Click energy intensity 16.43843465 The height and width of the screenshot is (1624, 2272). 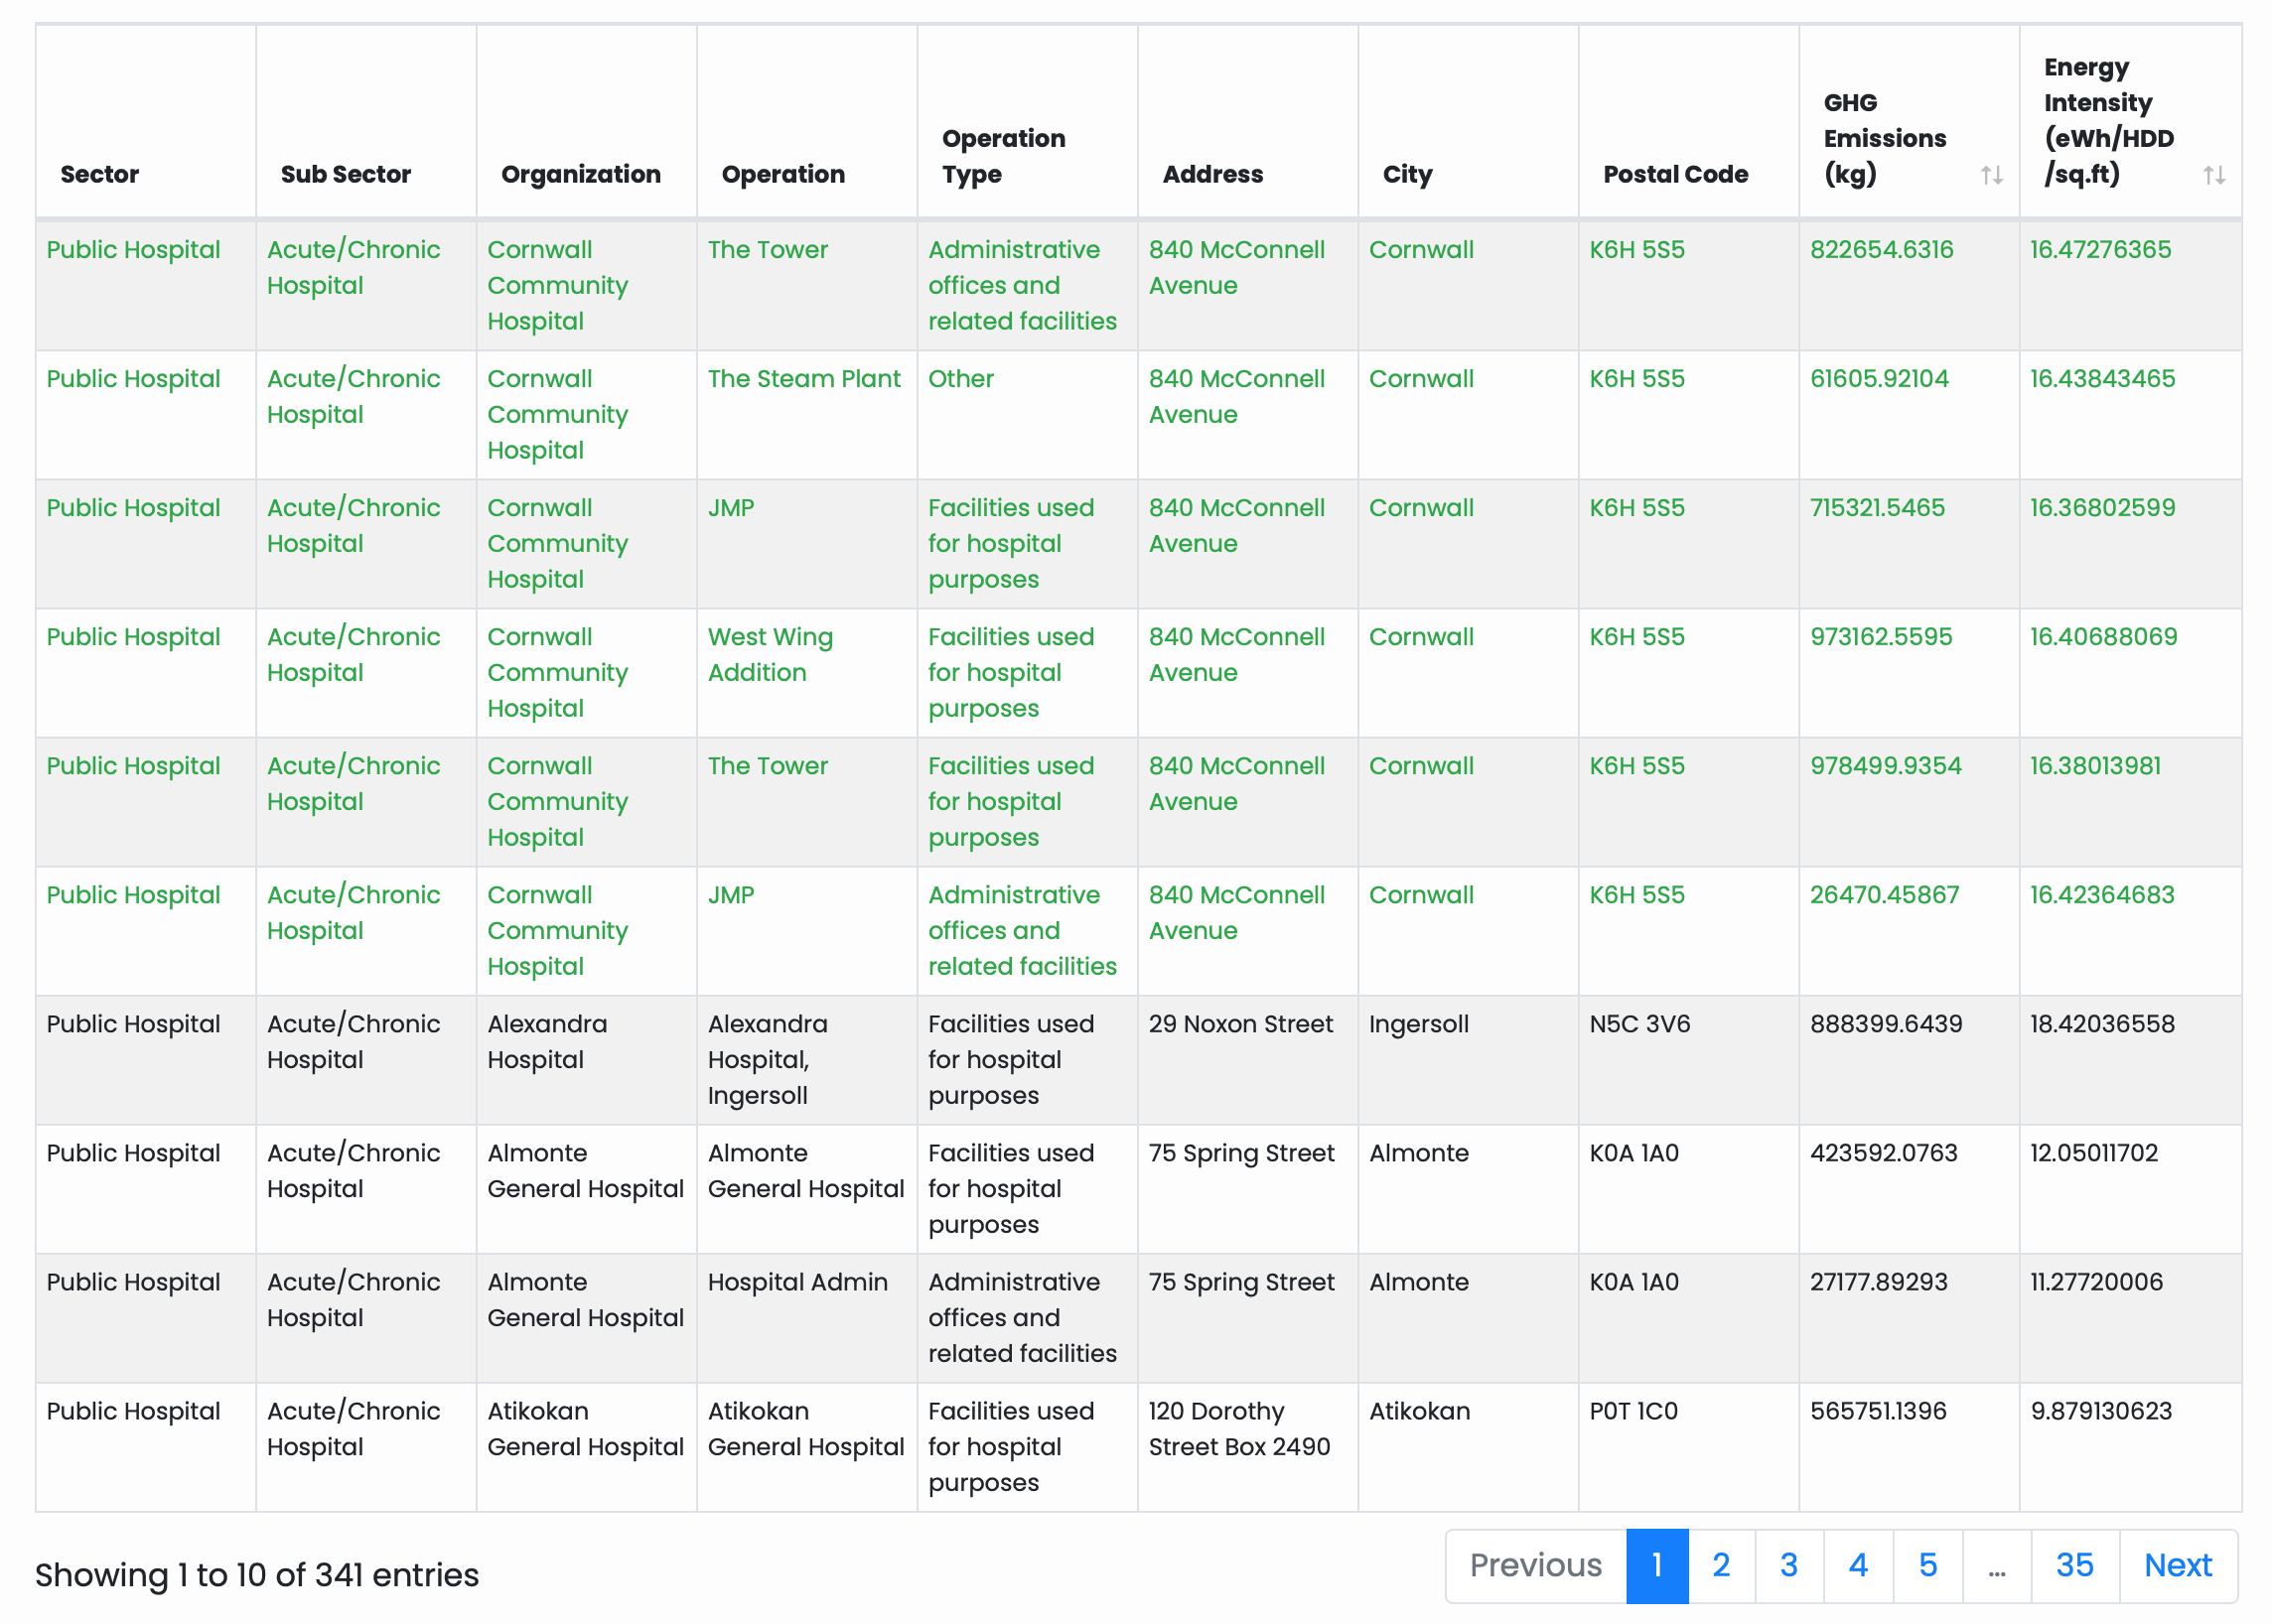point(2102,379)
